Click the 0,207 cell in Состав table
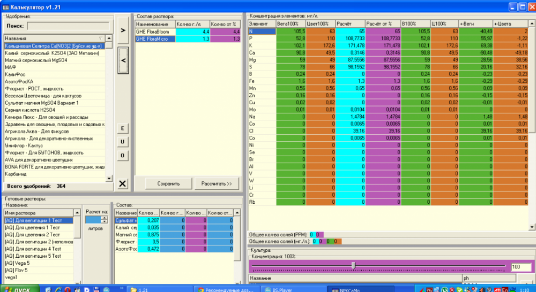Viewport: 536px width, 292px height. pyautogui.click(x=148, y=220)
